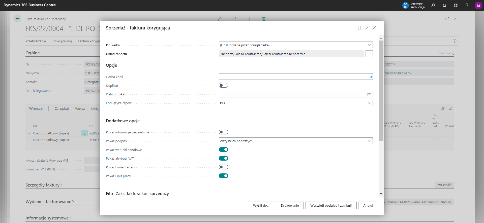484x223 pixels.
Task: Click the Wiersze share icon
Action: click(443, 108)
